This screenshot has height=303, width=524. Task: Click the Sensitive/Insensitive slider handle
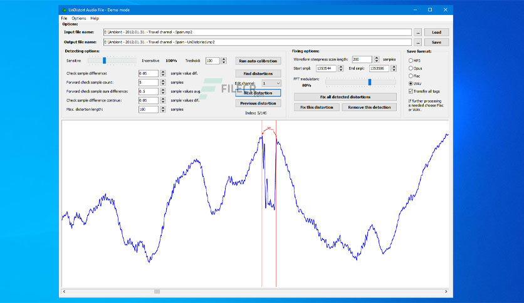tap(104, 60)
